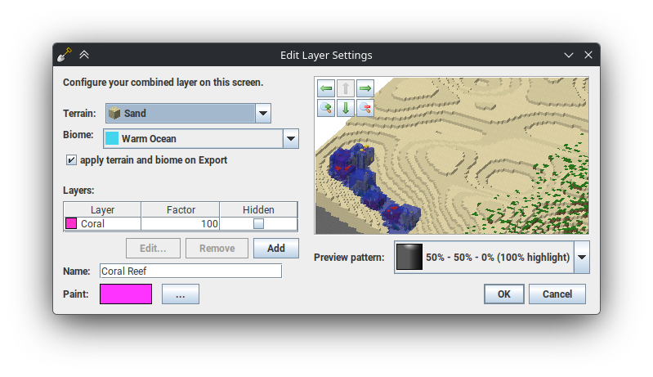Open the Terrain dropdown showing Sand
Image resolution: width=653 pixels, height=377 pixels.
coord(263,113)
